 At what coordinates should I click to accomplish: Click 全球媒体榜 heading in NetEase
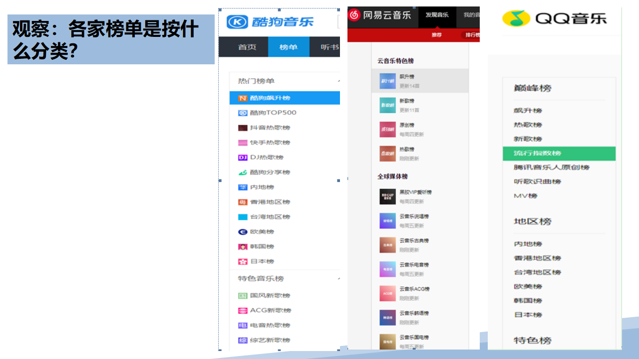click(x=392, y=177)
